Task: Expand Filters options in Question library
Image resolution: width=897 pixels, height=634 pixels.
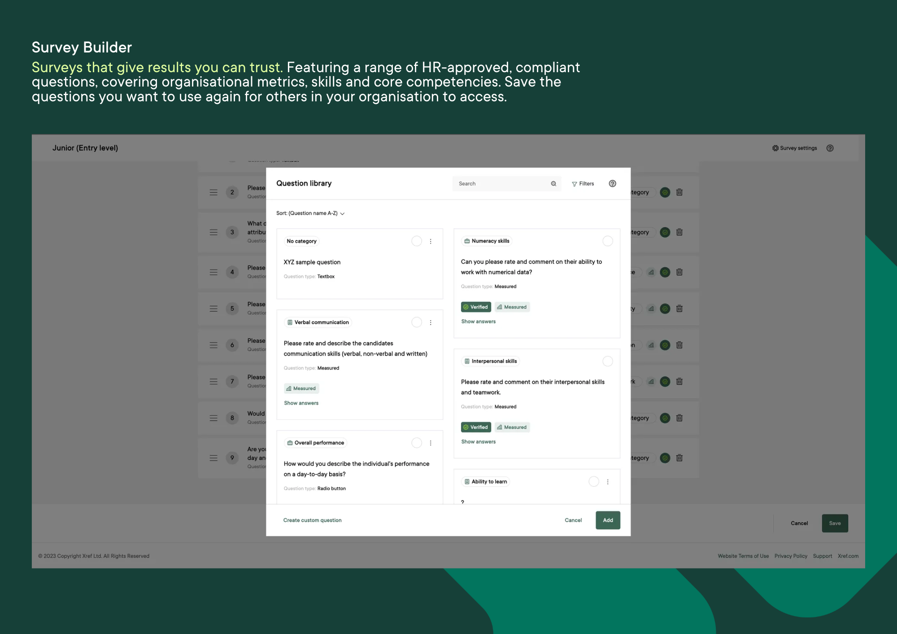Action: tap(582, 183)
